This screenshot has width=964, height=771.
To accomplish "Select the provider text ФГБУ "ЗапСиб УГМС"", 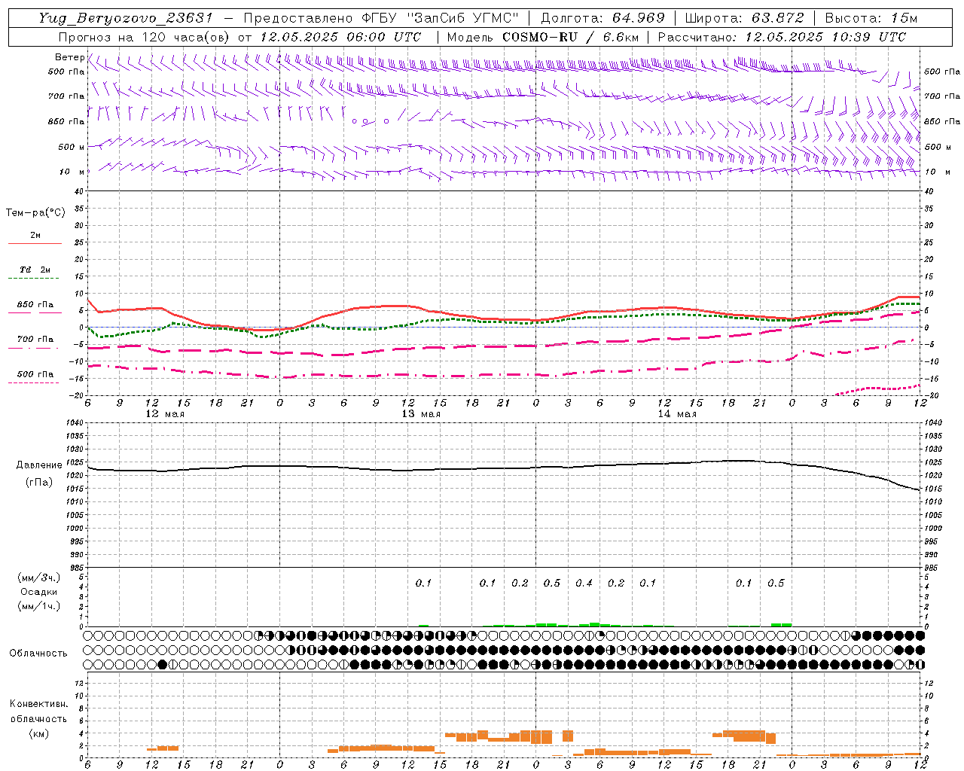I will (x=442, y=18).
